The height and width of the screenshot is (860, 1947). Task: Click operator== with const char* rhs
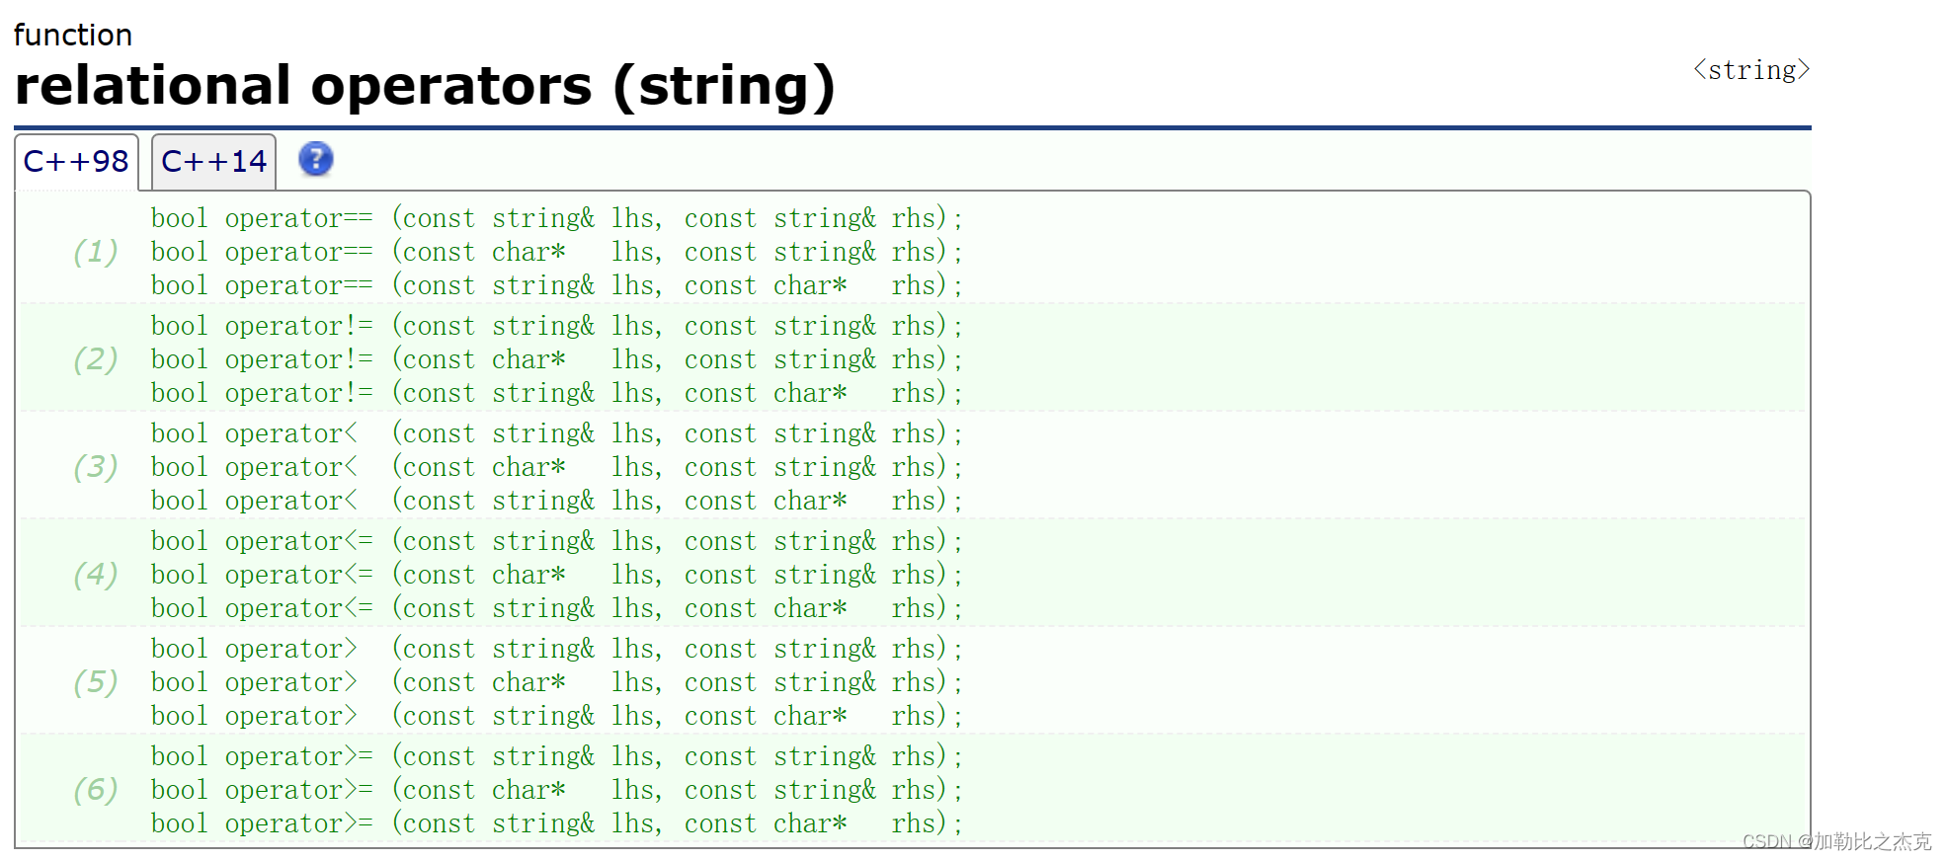tap(557, 285)
